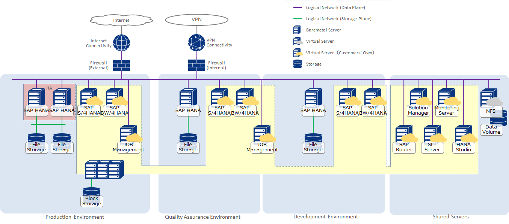Select the Data Volume storage icon

(500, 118)
